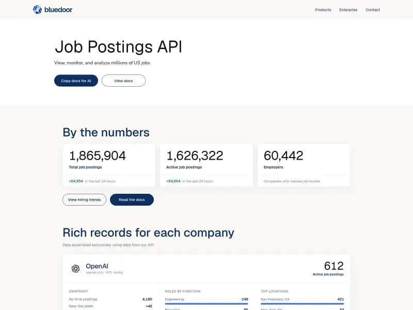Click the 1,626,322 active postings figure
Screen dimensions: 413x310
coord(195,156)
